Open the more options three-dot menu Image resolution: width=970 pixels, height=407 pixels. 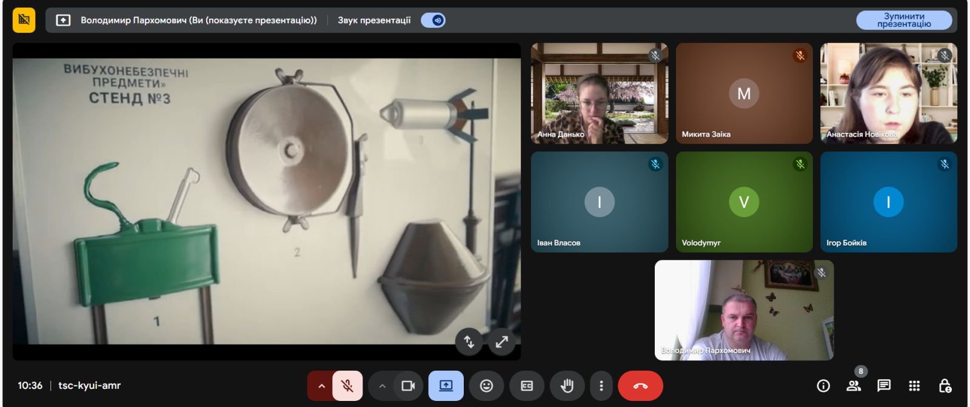601,386
